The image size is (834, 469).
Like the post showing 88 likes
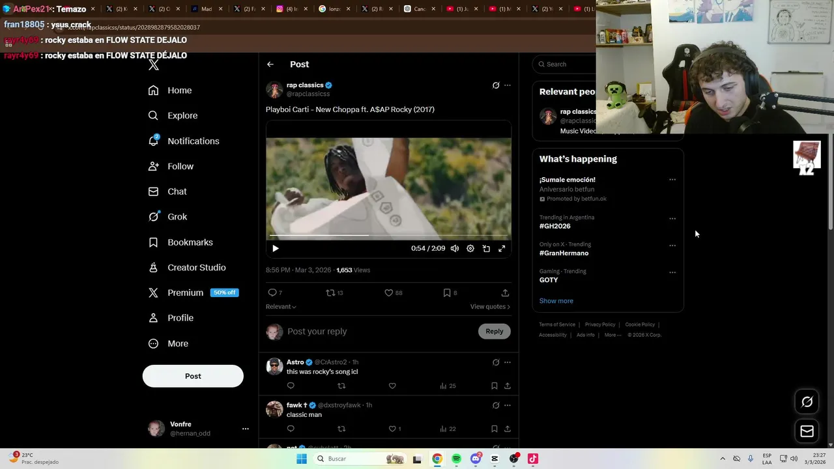[x=393, y=292]
